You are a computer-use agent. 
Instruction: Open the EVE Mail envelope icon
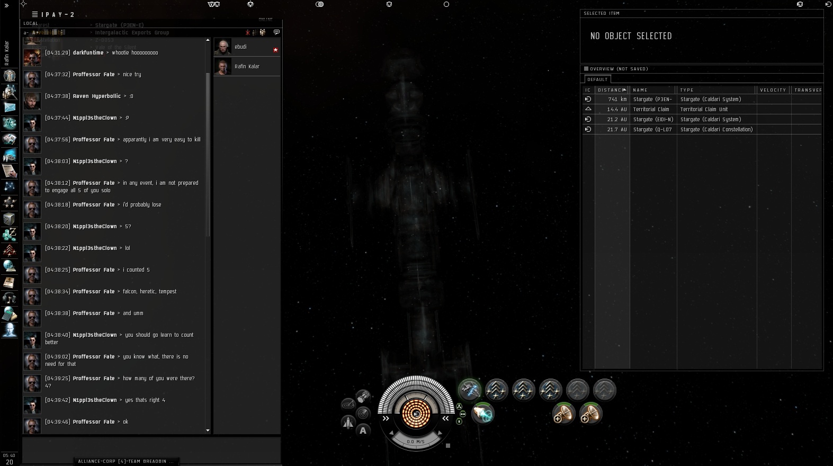10,107
